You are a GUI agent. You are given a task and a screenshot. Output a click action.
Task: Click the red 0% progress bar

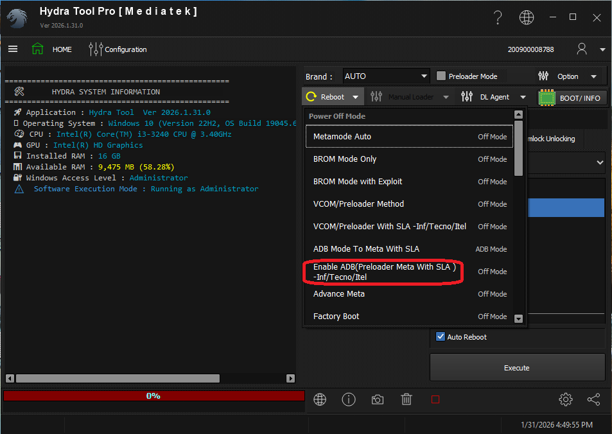(153, 395)
